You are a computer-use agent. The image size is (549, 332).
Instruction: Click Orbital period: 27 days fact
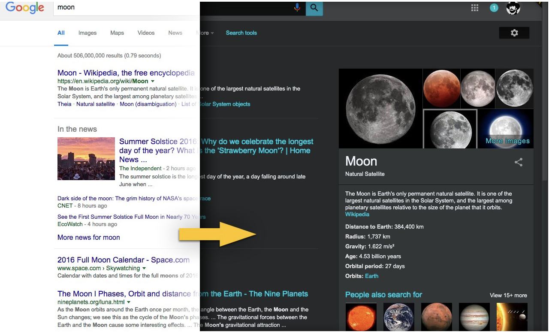click(375, 266)
